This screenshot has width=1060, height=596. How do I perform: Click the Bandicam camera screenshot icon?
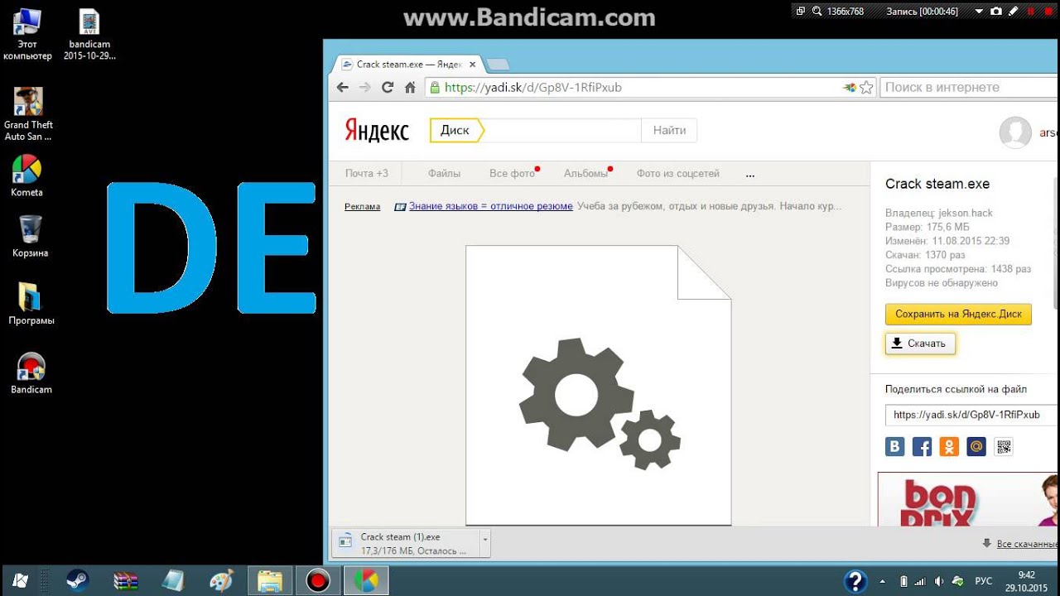[996, 12]
